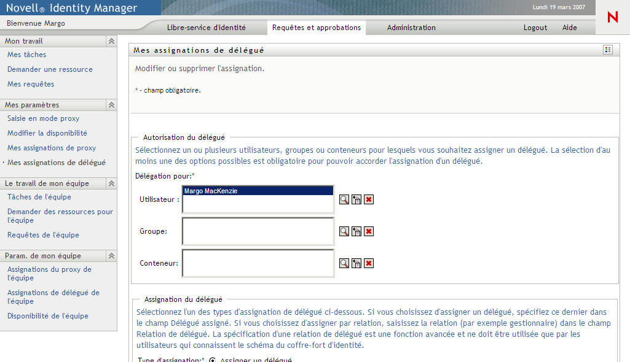The width and height of the screenshot is (630, 362).
Task: Collapse the Mon travail section
Action: pos(111,41)
